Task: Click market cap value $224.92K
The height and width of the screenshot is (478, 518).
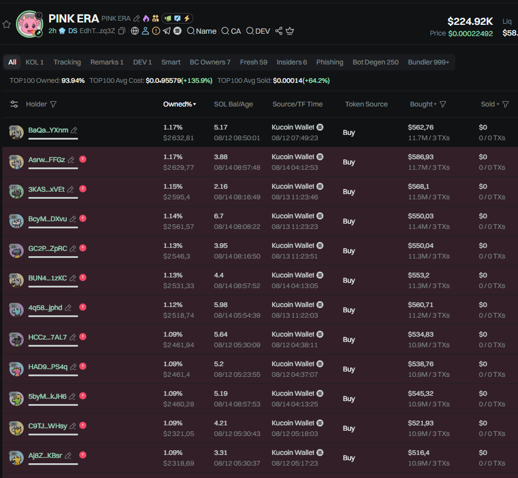Action: point(470,21)
